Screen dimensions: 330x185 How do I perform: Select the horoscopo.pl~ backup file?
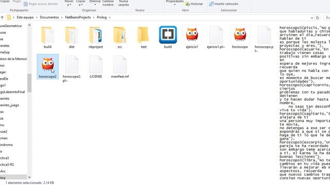pyautogui.click(x=264, y=39)
